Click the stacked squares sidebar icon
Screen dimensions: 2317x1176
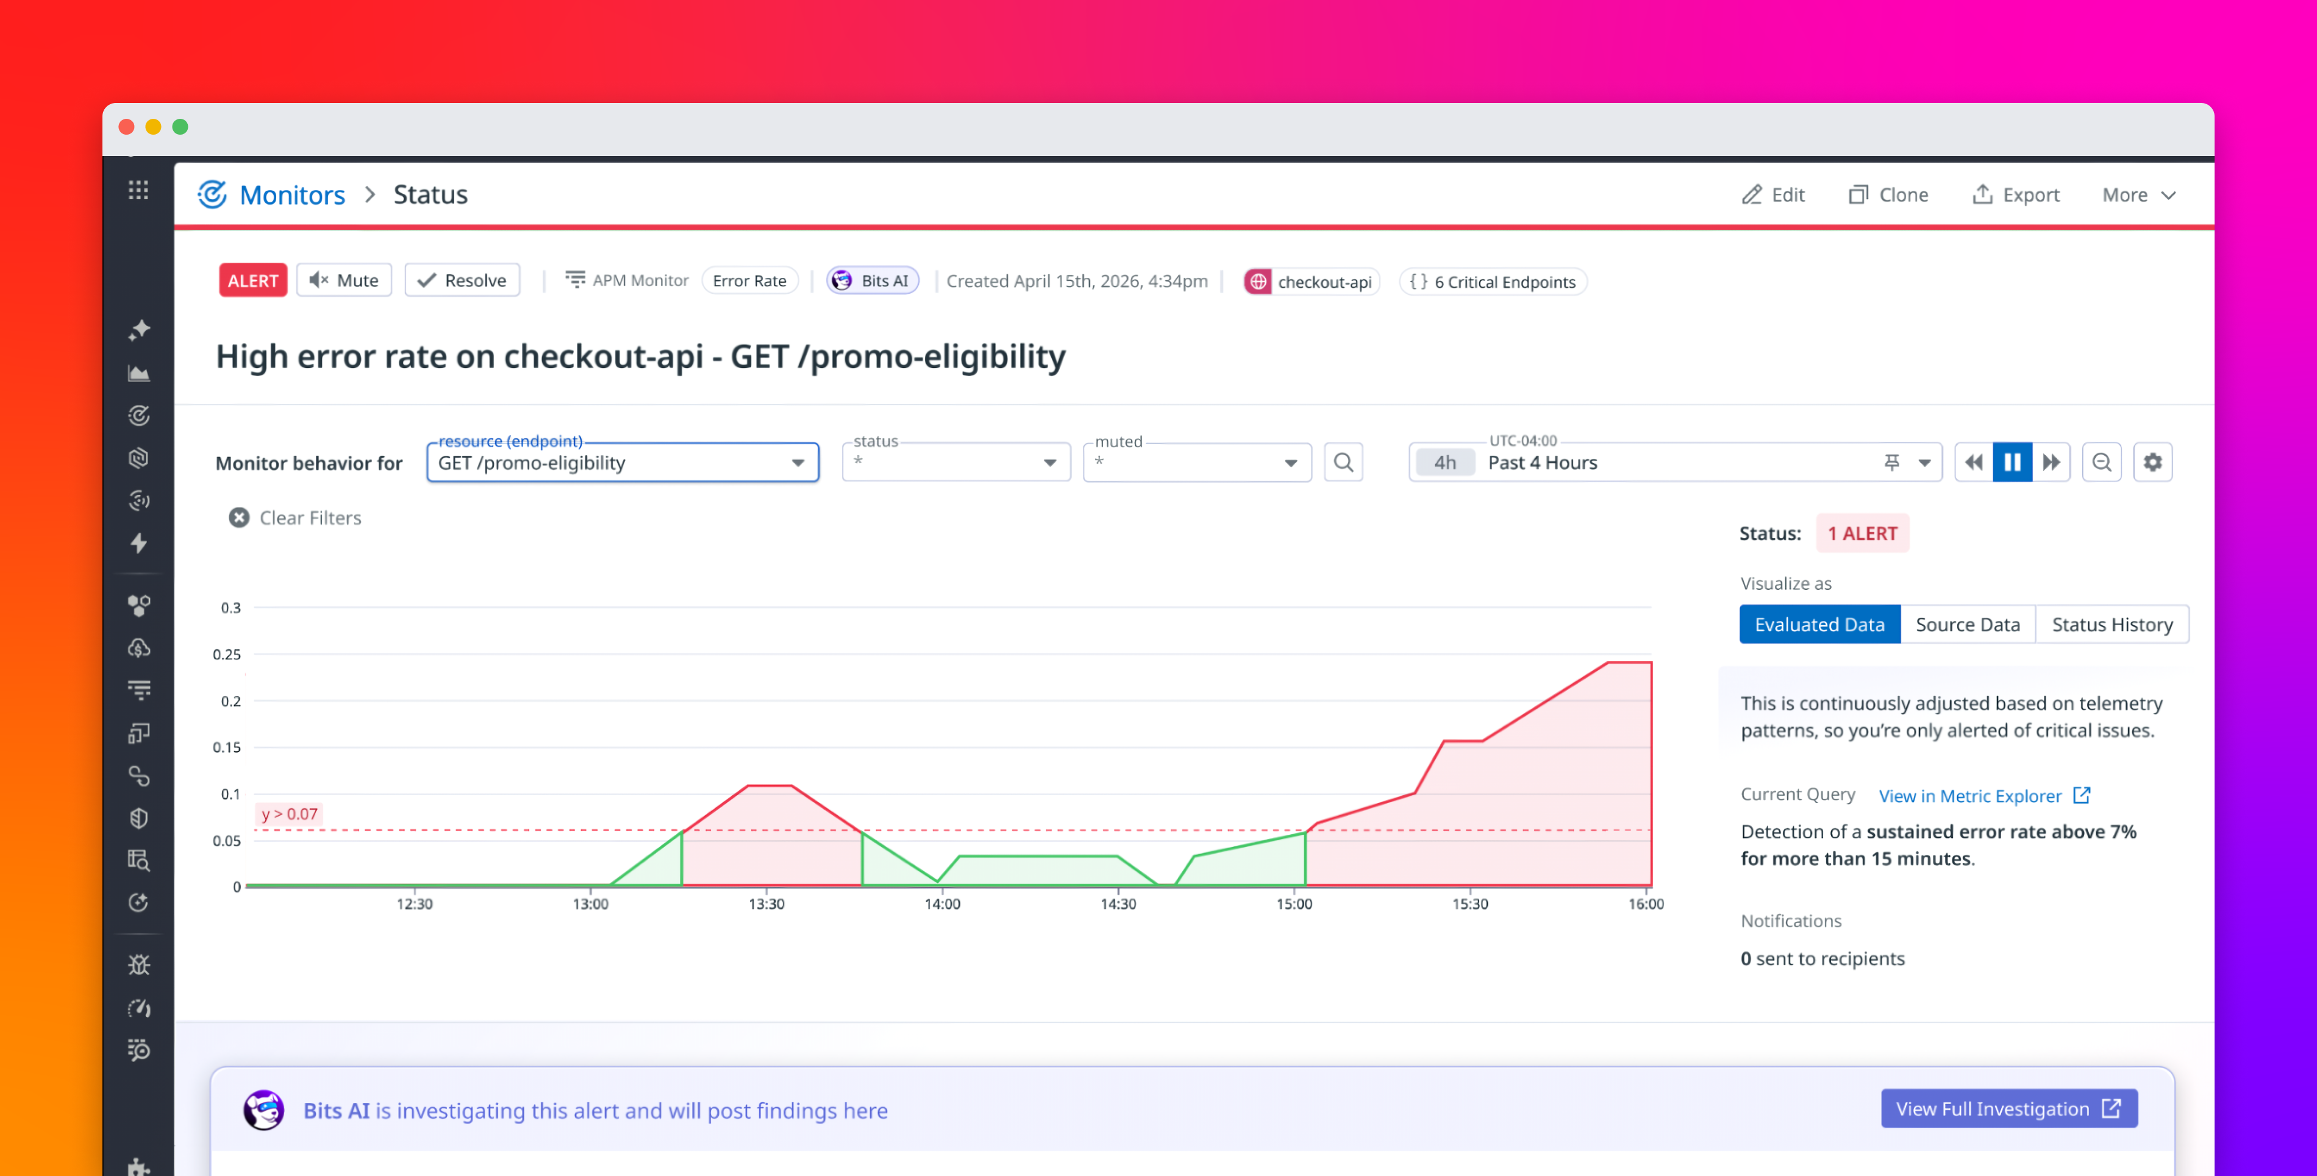pyautogui.click(x=138, y=734)
